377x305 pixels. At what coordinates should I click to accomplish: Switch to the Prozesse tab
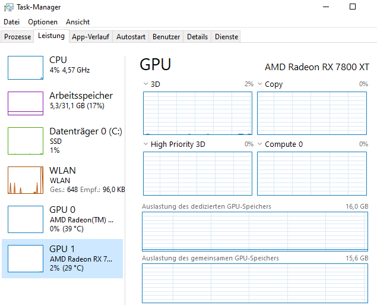[17, 37]
